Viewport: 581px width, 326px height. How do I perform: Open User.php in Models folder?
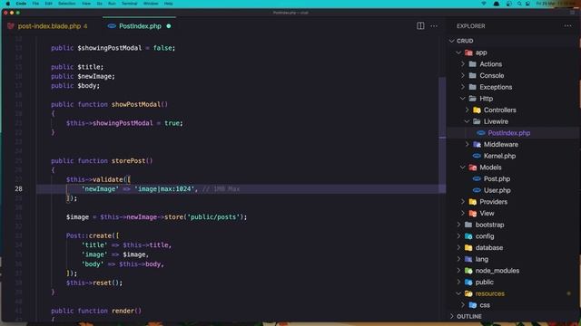497,190
